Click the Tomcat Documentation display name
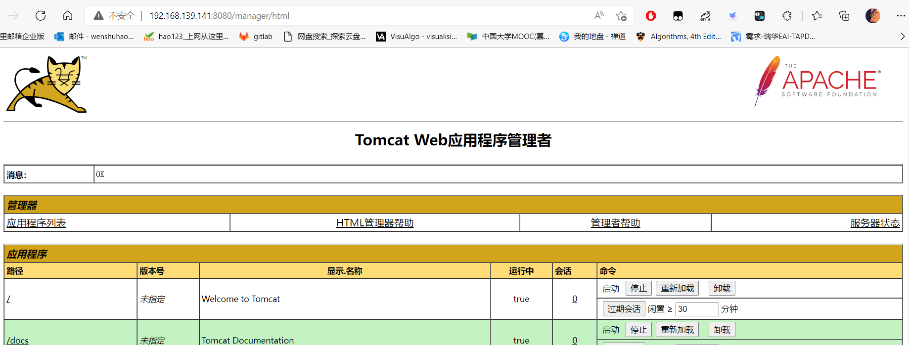The image size is (909, 345). [x=248, y=340]
